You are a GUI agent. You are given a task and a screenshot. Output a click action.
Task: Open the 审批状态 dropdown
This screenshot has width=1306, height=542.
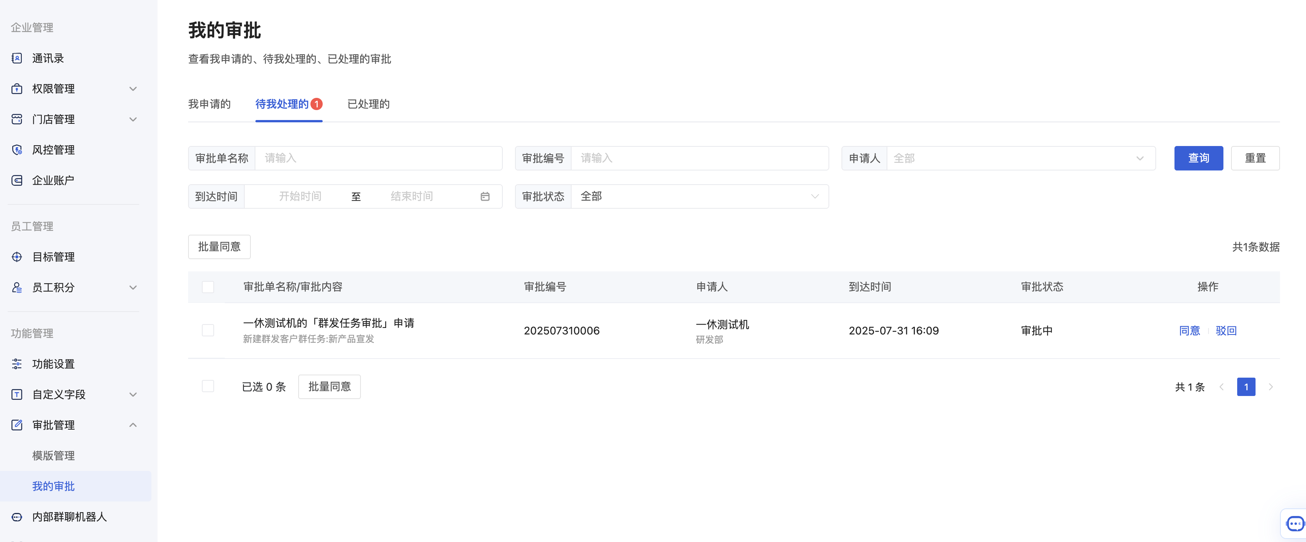(x=700, y=196)
